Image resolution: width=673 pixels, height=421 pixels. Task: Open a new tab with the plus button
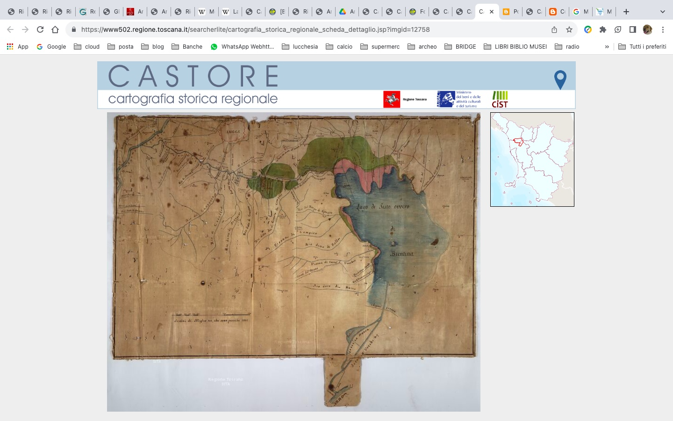pos(626,12)
